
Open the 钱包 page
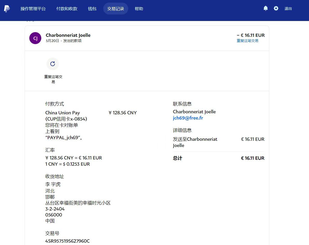click(x=92, y=9)
